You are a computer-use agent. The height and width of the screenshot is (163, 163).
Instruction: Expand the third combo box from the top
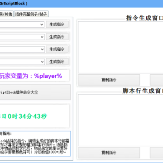click(x=22, y=49)
